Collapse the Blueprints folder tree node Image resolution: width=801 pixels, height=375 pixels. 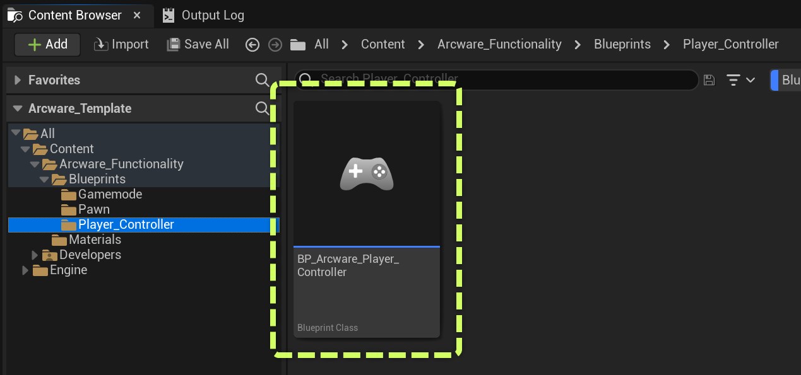pos(44,180)
